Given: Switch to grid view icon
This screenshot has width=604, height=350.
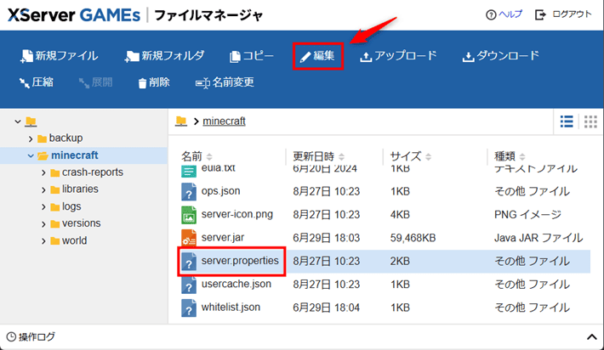Looking at the screenshot, I should click(590, 121).
